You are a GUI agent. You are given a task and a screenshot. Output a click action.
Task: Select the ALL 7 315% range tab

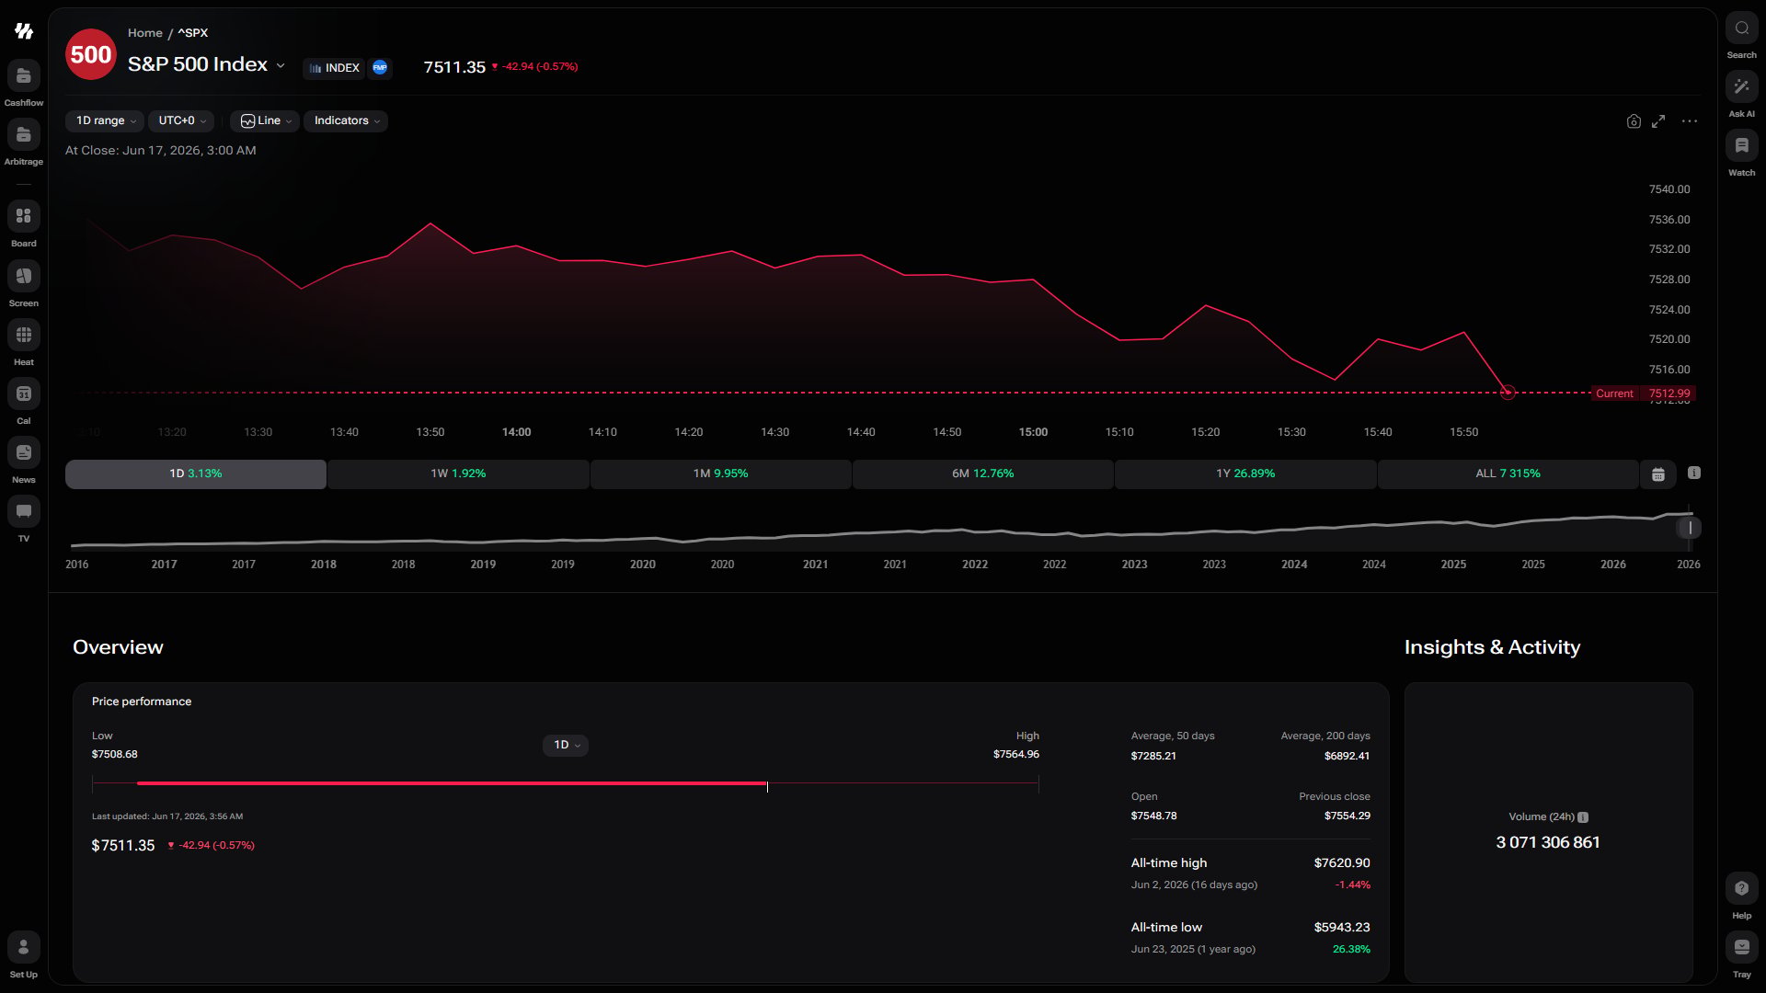coord(1508,474)
